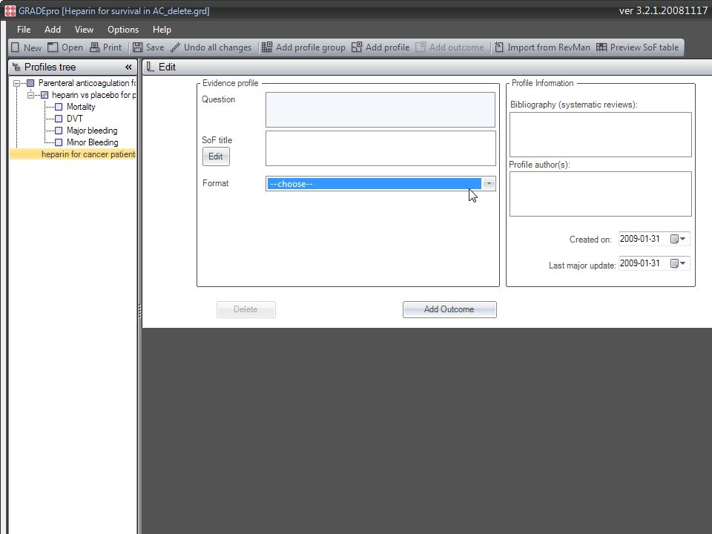Click the DVT outcome node icon

59,119
